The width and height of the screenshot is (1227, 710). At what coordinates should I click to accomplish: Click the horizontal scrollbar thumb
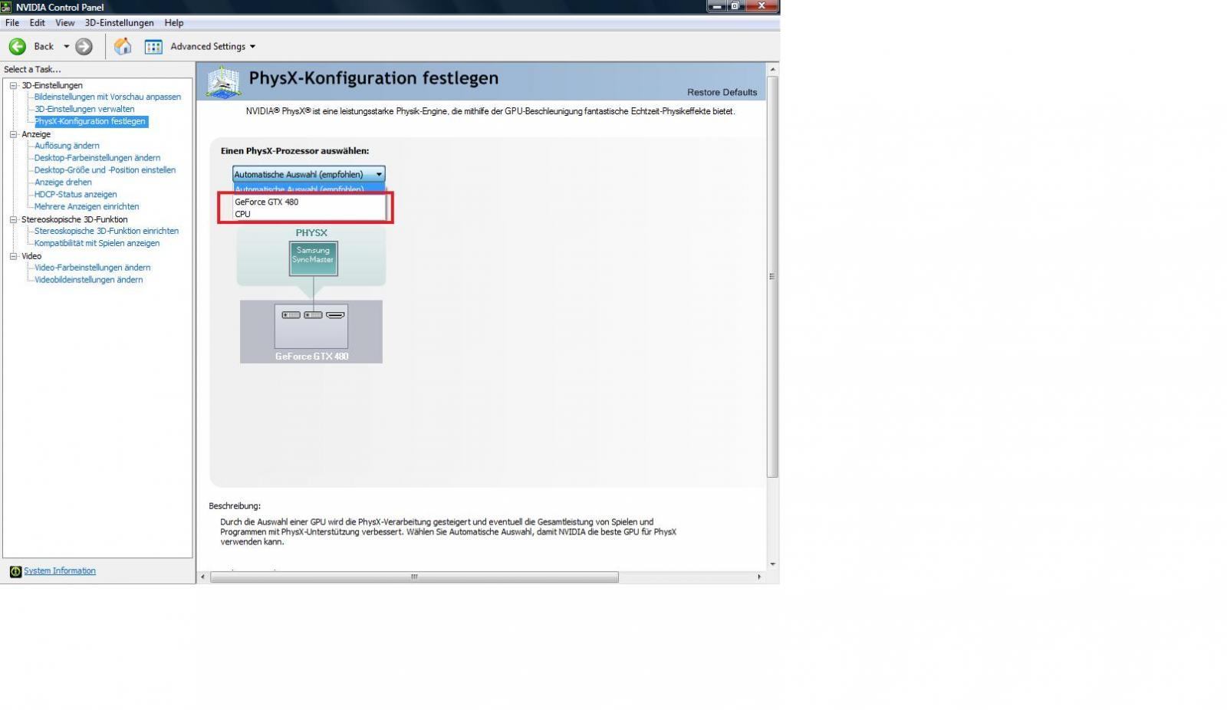coord(414,577)
